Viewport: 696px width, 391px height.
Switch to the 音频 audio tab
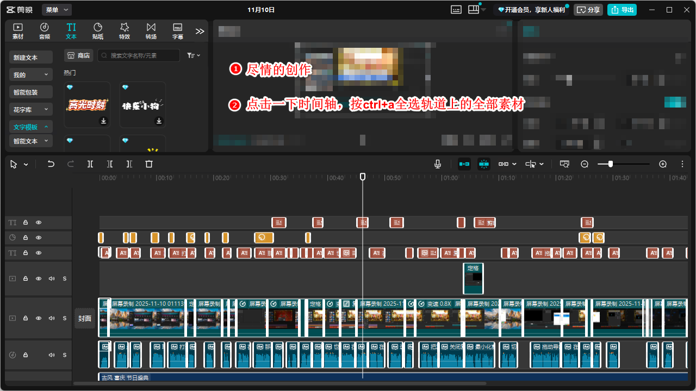tap(45, 31)
